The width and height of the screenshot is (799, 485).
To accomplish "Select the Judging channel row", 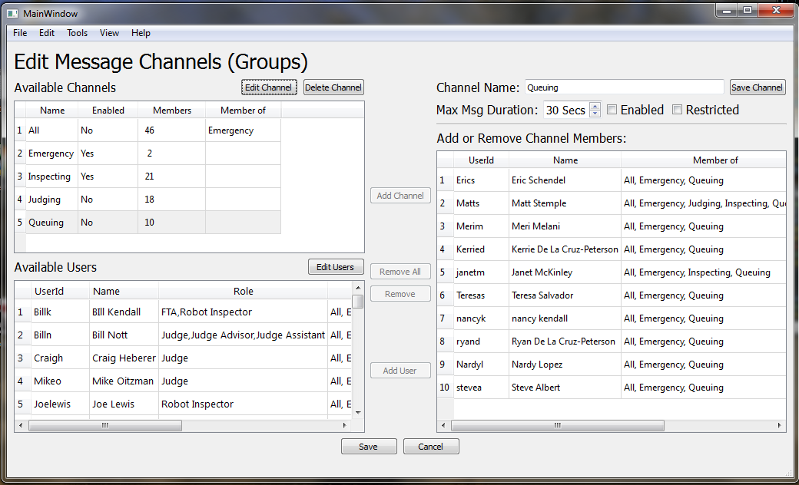I will pyautogui.click(x=45, y=200).
